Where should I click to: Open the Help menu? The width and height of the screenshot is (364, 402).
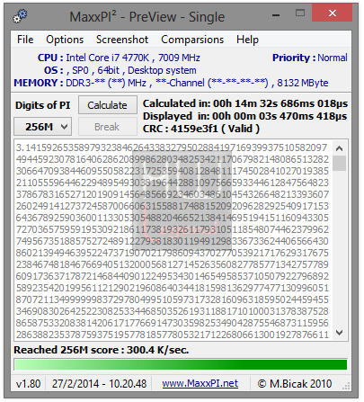pos(247,40)
